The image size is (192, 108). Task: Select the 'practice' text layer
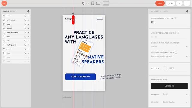pyautogui.click(x=16, y=49)
